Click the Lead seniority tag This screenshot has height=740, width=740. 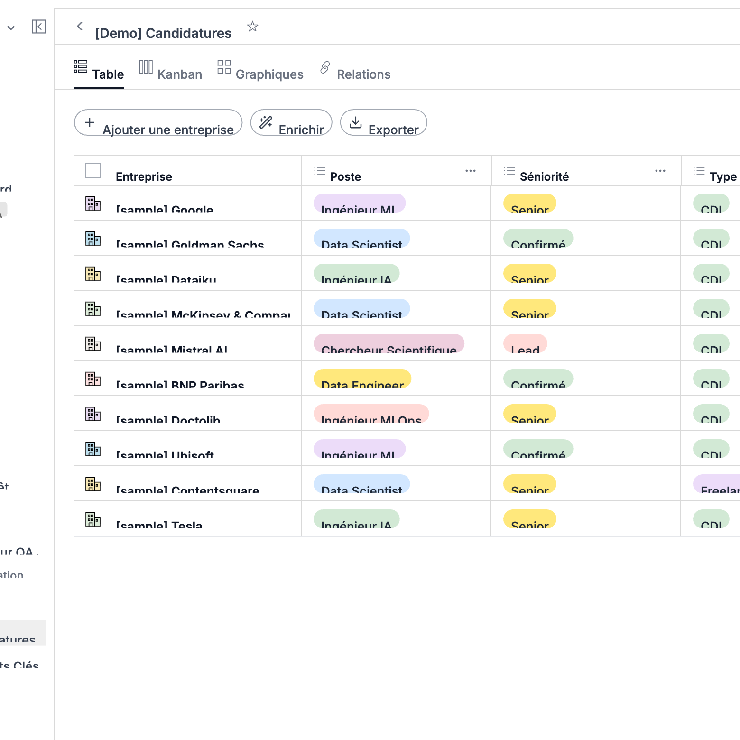(525, 344)
